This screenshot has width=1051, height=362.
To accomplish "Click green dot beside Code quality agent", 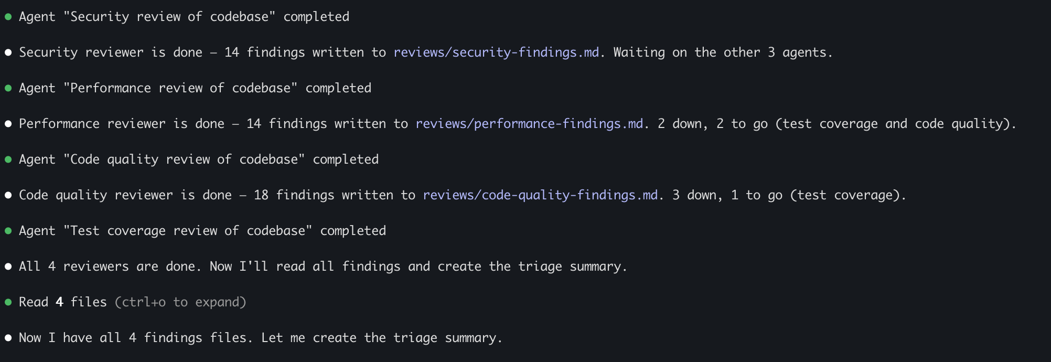I will 8,159.
